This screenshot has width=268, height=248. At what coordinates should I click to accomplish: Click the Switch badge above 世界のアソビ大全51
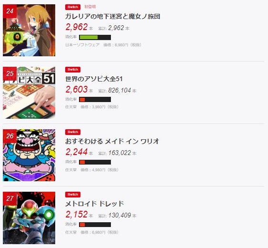click(73, 70)
